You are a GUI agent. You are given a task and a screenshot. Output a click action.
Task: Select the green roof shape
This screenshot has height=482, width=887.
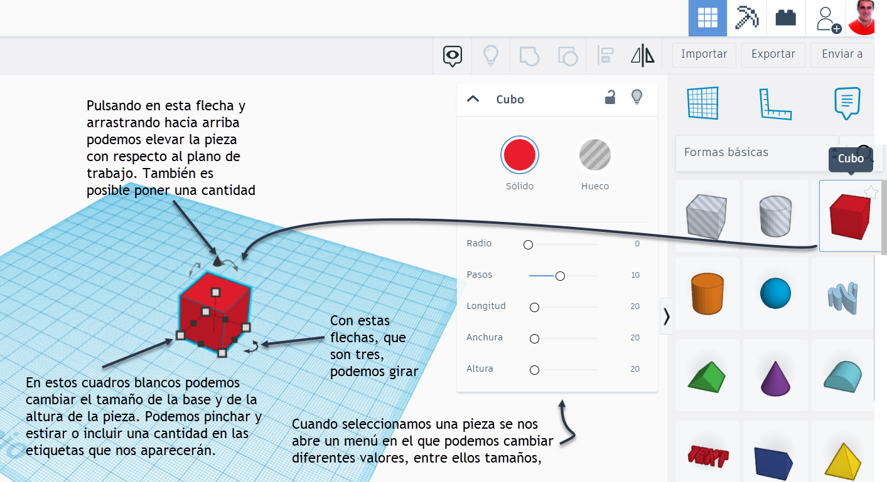point(707,375)
